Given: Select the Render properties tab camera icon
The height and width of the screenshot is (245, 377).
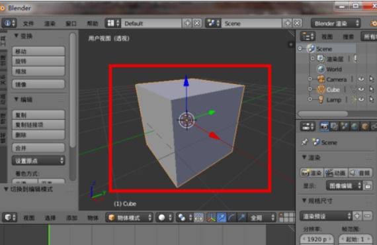Looking at the screenshot, I should point(325,126).
